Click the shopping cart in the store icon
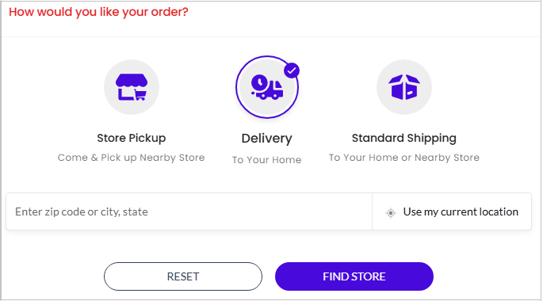This screenshot has height=301, width=543. (140, 95)
